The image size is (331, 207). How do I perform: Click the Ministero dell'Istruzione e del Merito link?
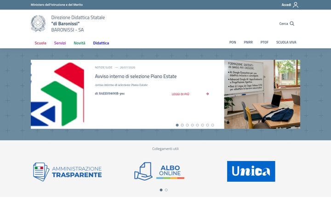pos(57,5)
